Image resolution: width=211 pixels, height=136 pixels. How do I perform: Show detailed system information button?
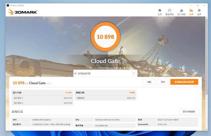click(x=189, y=112)
